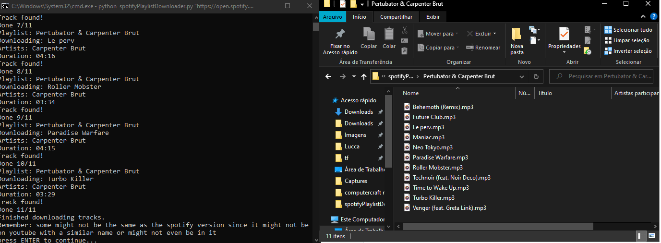Go up one folder level arrow
Viewport: 661px width, 243px height.
(x=364, y=76)
